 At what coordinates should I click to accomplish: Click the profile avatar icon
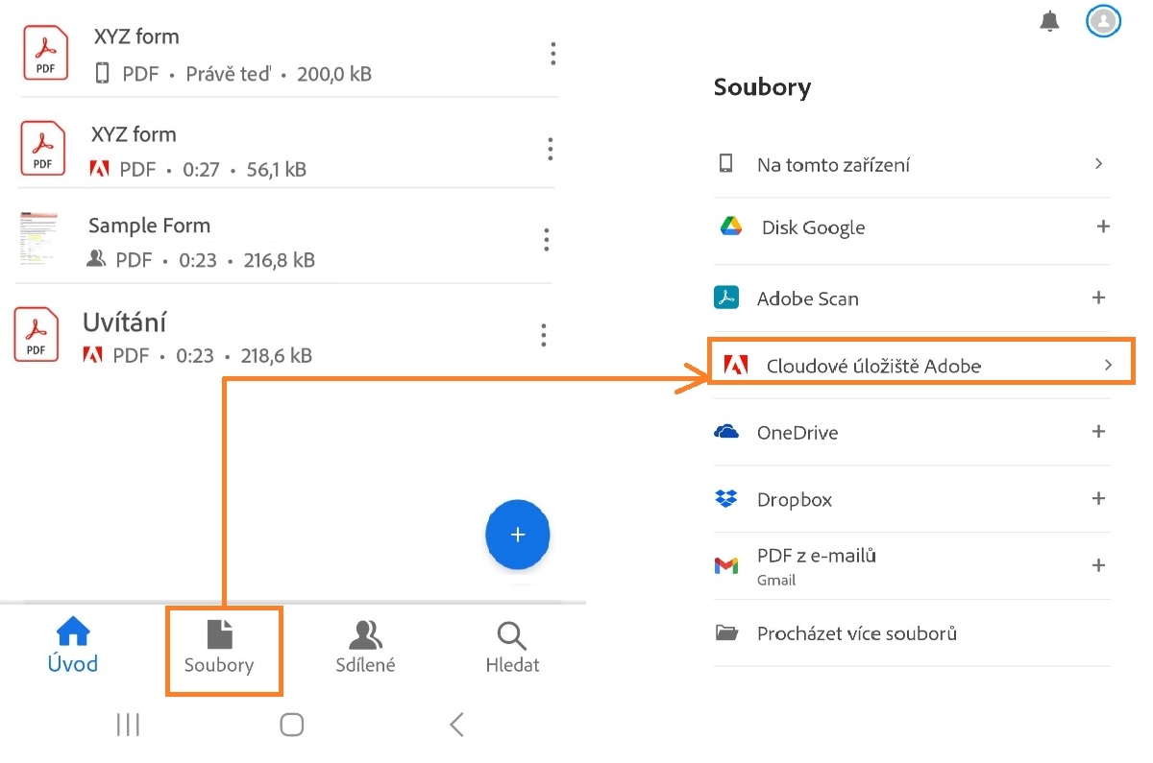click(1103, 21)
